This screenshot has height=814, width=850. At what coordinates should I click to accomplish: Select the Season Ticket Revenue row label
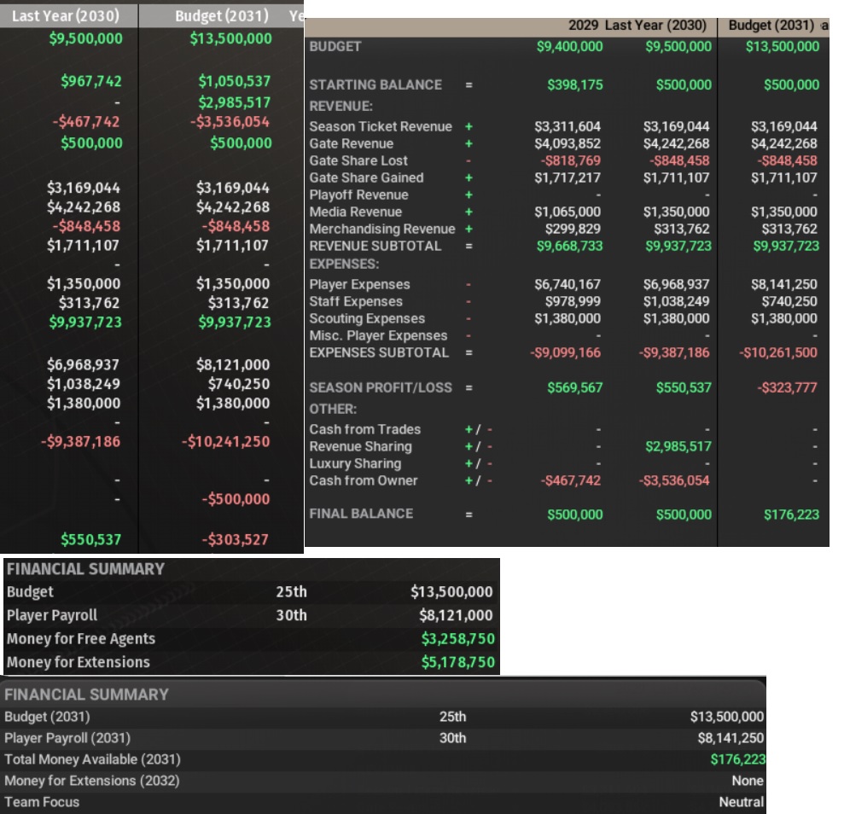pyautogui.click(x=380, y=126)
